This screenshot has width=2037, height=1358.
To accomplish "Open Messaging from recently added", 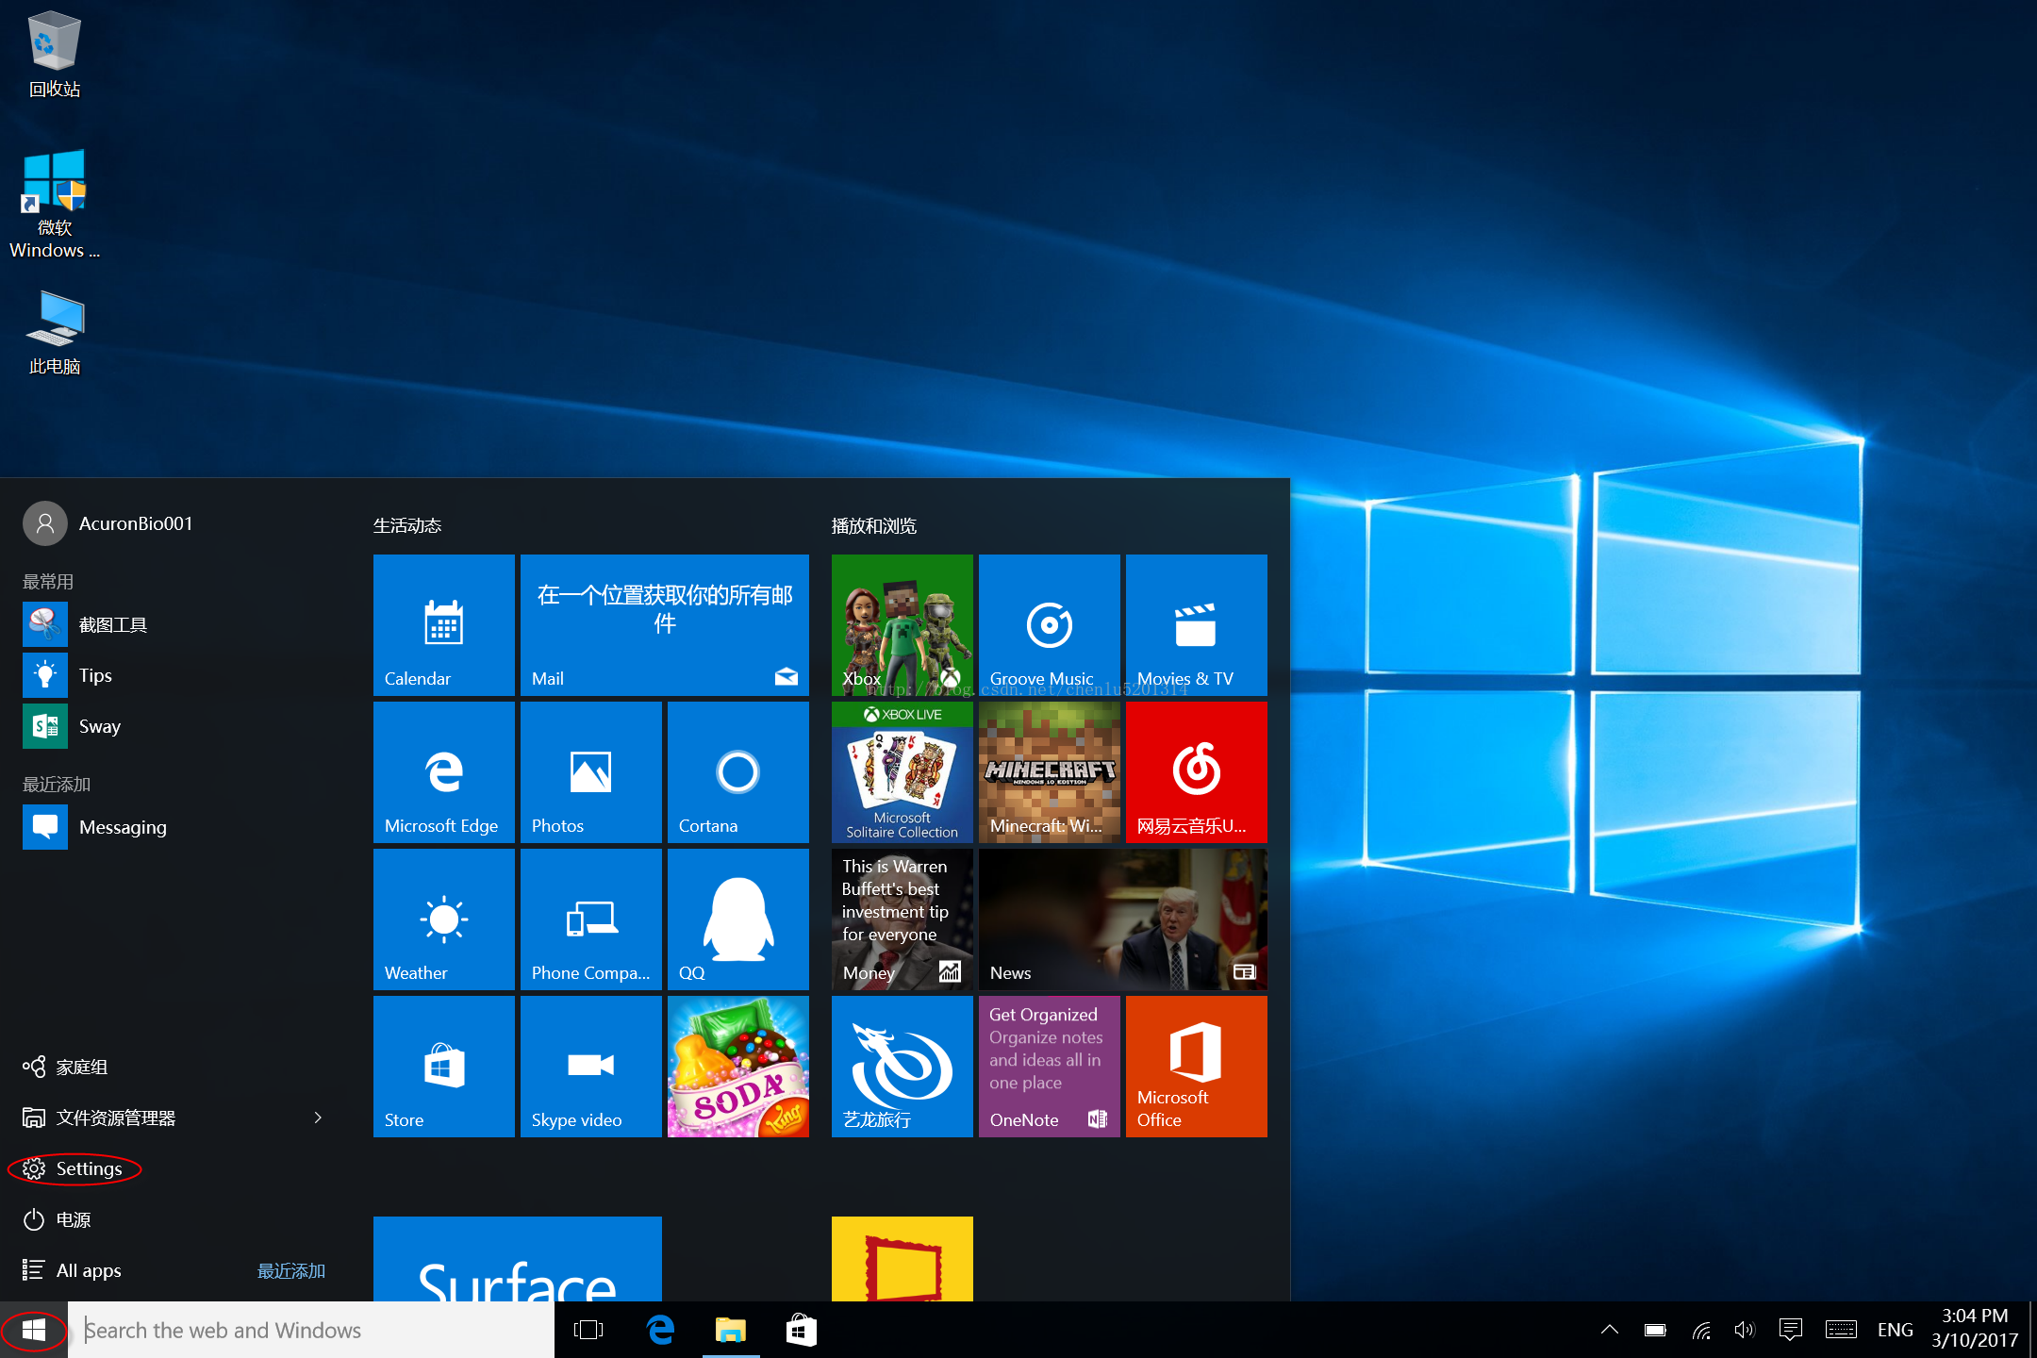I will (174, 827).
